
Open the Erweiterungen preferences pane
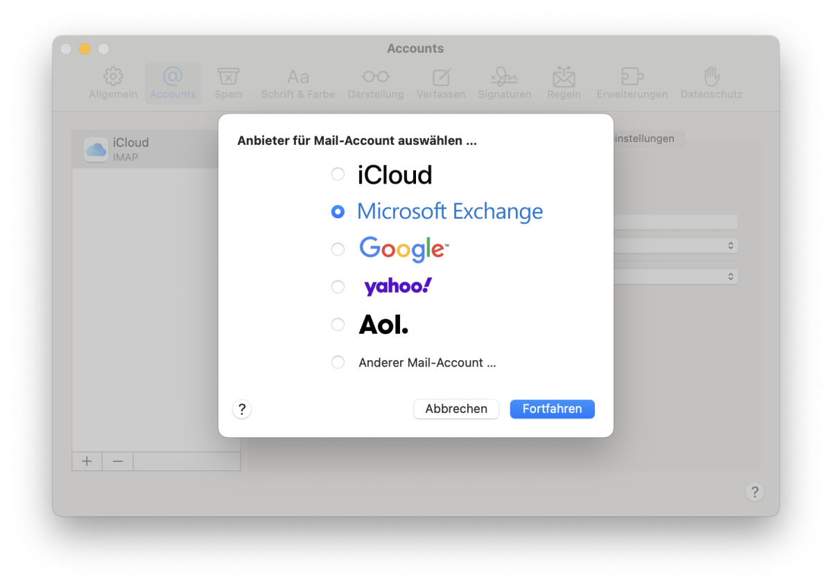click(x=632, y=84)
